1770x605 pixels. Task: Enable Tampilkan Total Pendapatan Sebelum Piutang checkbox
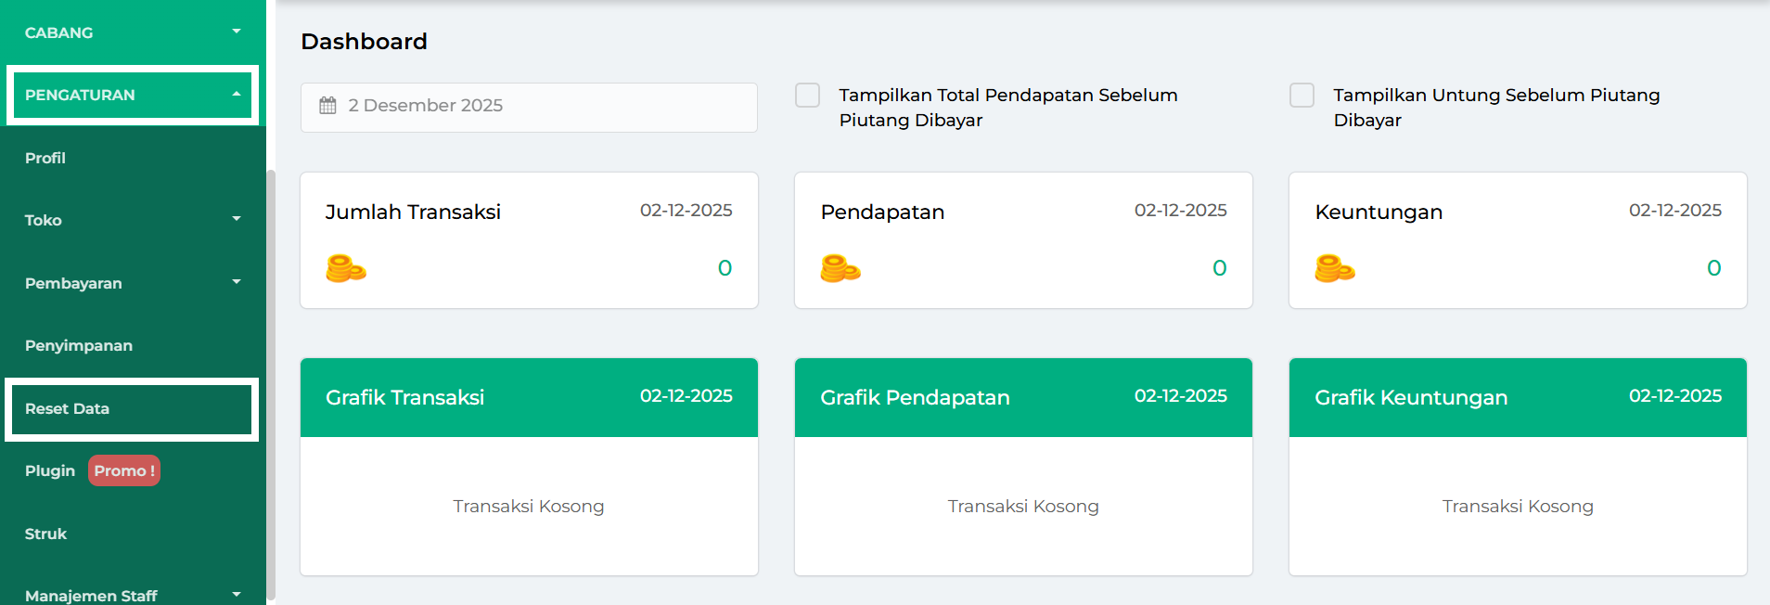tap(808, 96)
